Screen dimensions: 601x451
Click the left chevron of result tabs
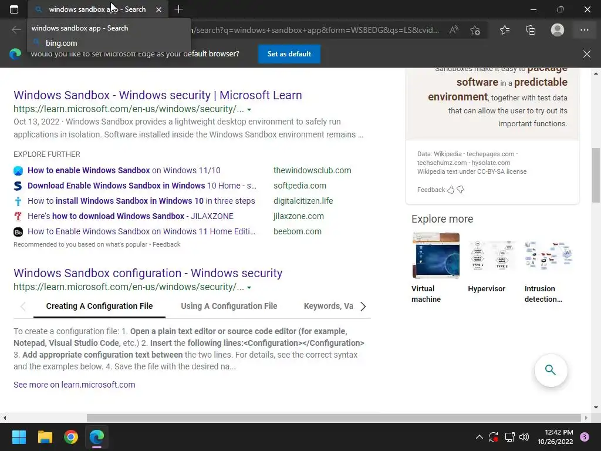tap(23, 307)
